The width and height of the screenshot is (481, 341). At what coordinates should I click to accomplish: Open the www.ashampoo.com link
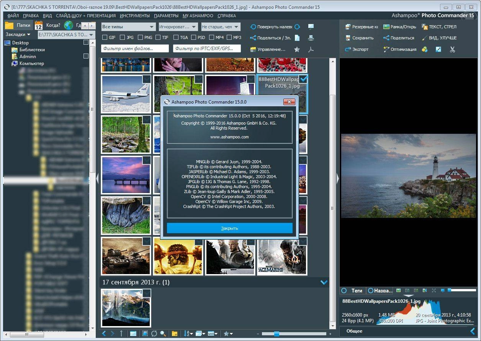click(229, 137)
